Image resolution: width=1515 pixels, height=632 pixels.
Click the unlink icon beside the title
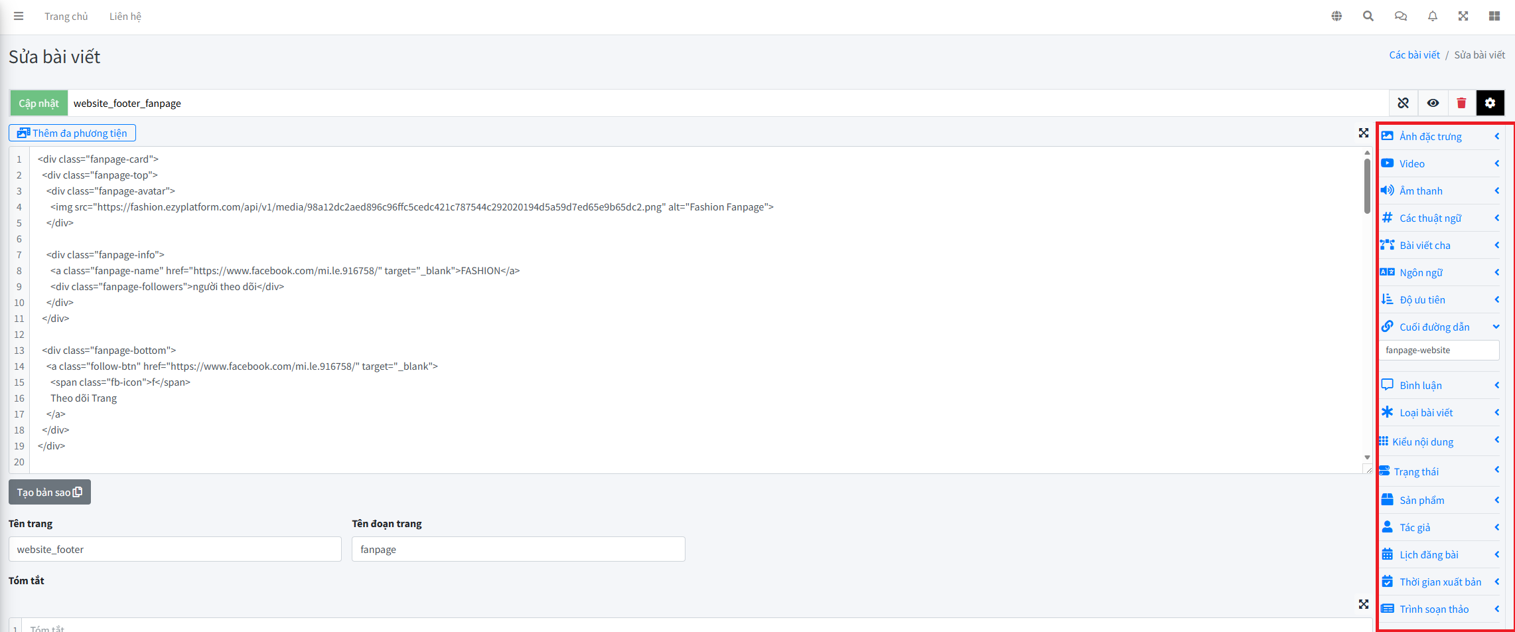[x=1403, y=103]
